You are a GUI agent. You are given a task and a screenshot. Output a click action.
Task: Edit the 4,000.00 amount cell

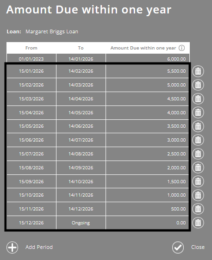(x=147, y=112)
